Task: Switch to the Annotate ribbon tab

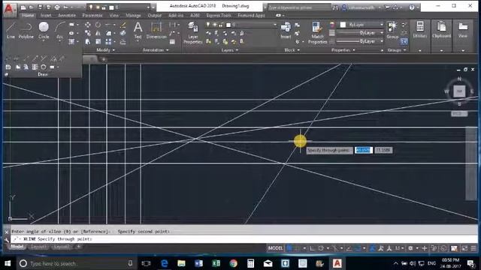Action: pyautogui.click(x=67, y=15)
